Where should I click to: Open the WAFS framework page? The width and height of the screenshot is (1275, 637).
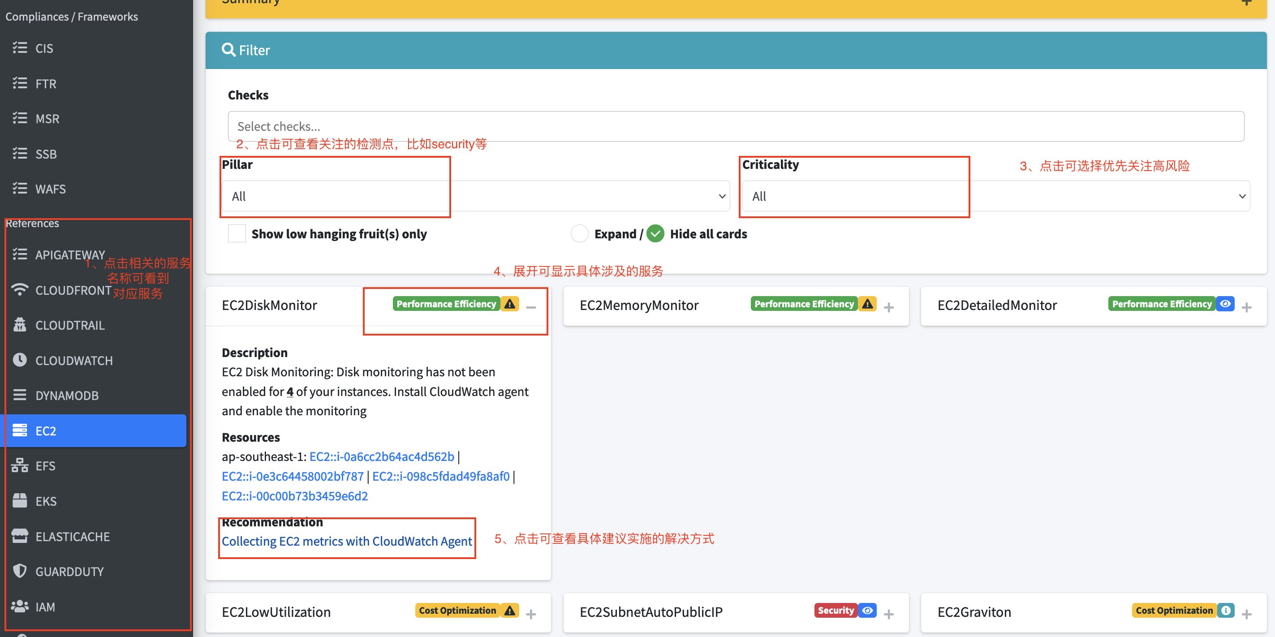pos(51,189)
